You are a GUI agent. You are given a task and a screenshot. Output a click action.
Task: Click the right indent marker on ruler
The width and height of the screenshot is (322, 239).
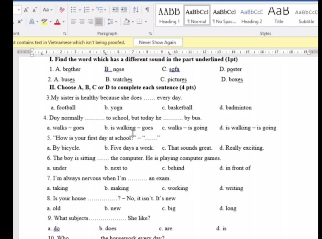click(309, 53)
